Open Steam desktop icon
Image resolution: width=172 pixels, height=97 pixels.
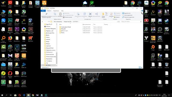pyautogui.click(x=167, y=21)
